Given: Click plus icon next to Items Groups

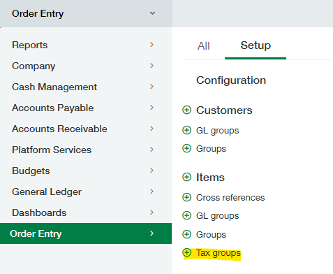Looking at the screenshot, I should pos(186,234).
